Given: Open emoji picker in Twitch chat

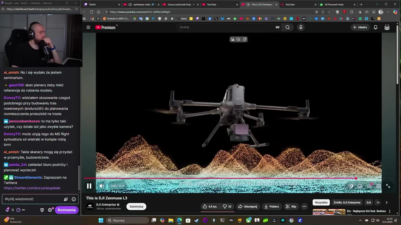Looking at the screenshot, I should (74, 199).
